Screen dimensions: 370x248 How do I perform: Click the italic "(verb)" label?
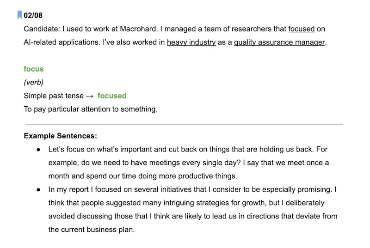[x=33, y=82]
